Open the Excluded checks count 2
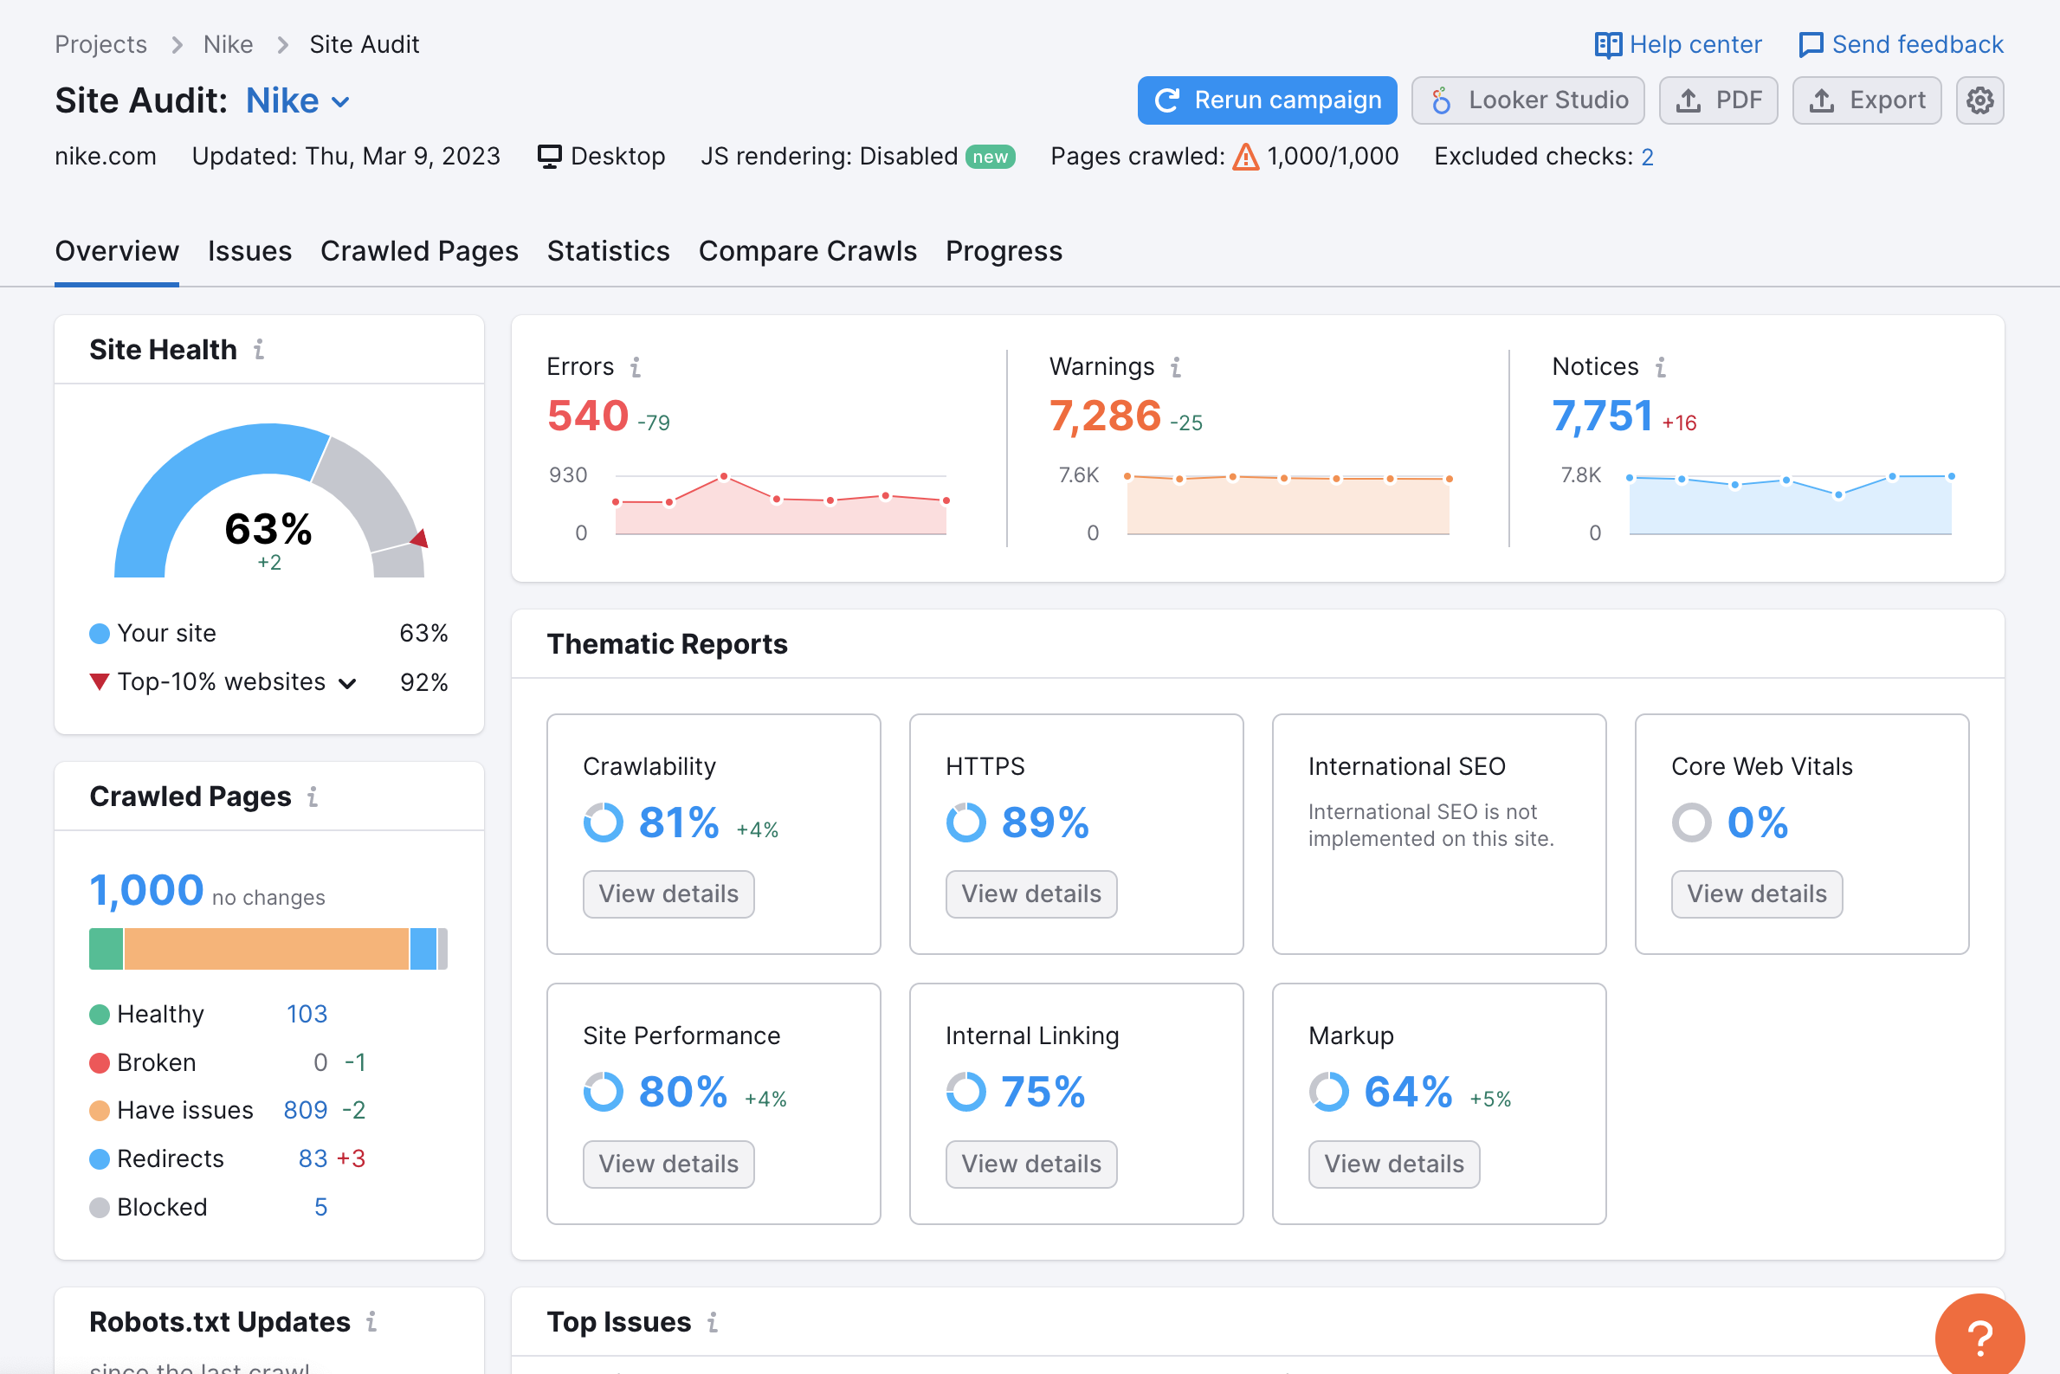This screenshot has width=2060, height=1374. (x=1647, y=157)
